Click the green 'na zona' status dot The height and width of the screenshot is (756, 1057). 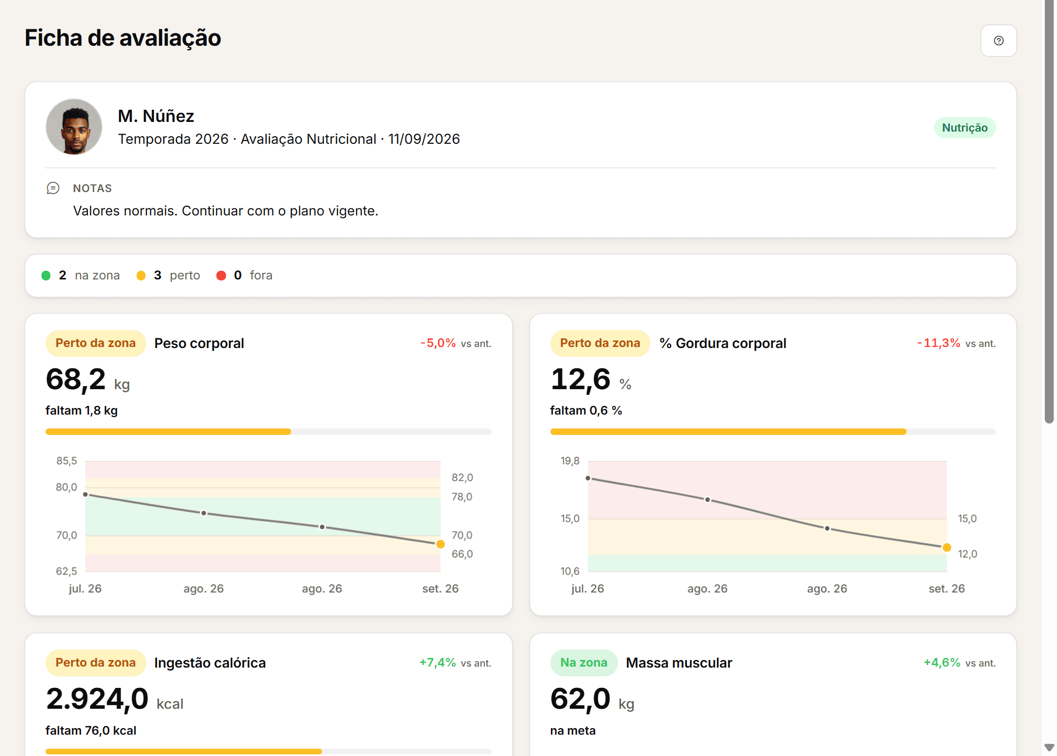click(x=46, y=275)
